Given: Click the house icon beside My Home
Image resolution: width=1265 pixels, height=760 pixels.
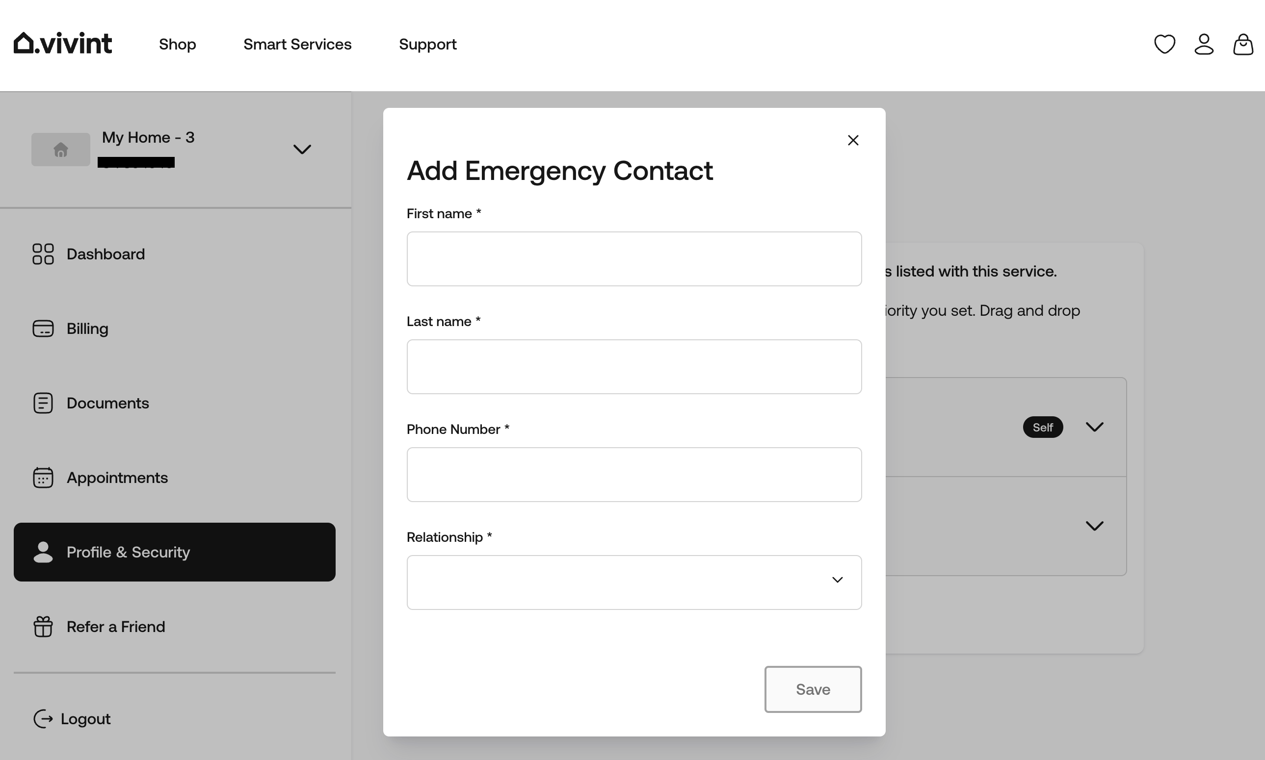Looking at the screenshot, I should 60,149.
